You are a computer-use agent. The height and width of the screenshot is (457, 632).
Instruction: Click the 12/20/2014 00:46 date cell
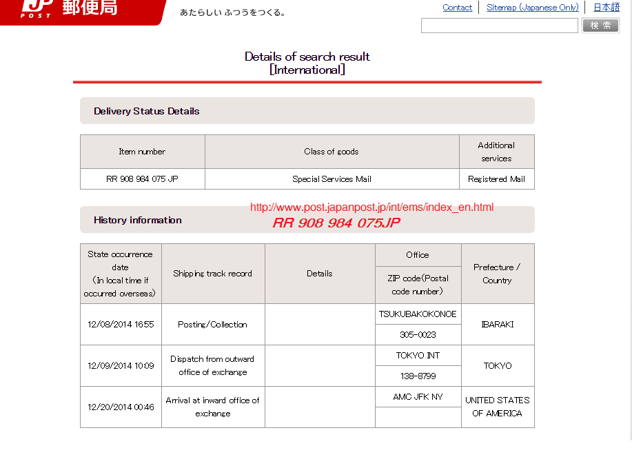[121, 407]
